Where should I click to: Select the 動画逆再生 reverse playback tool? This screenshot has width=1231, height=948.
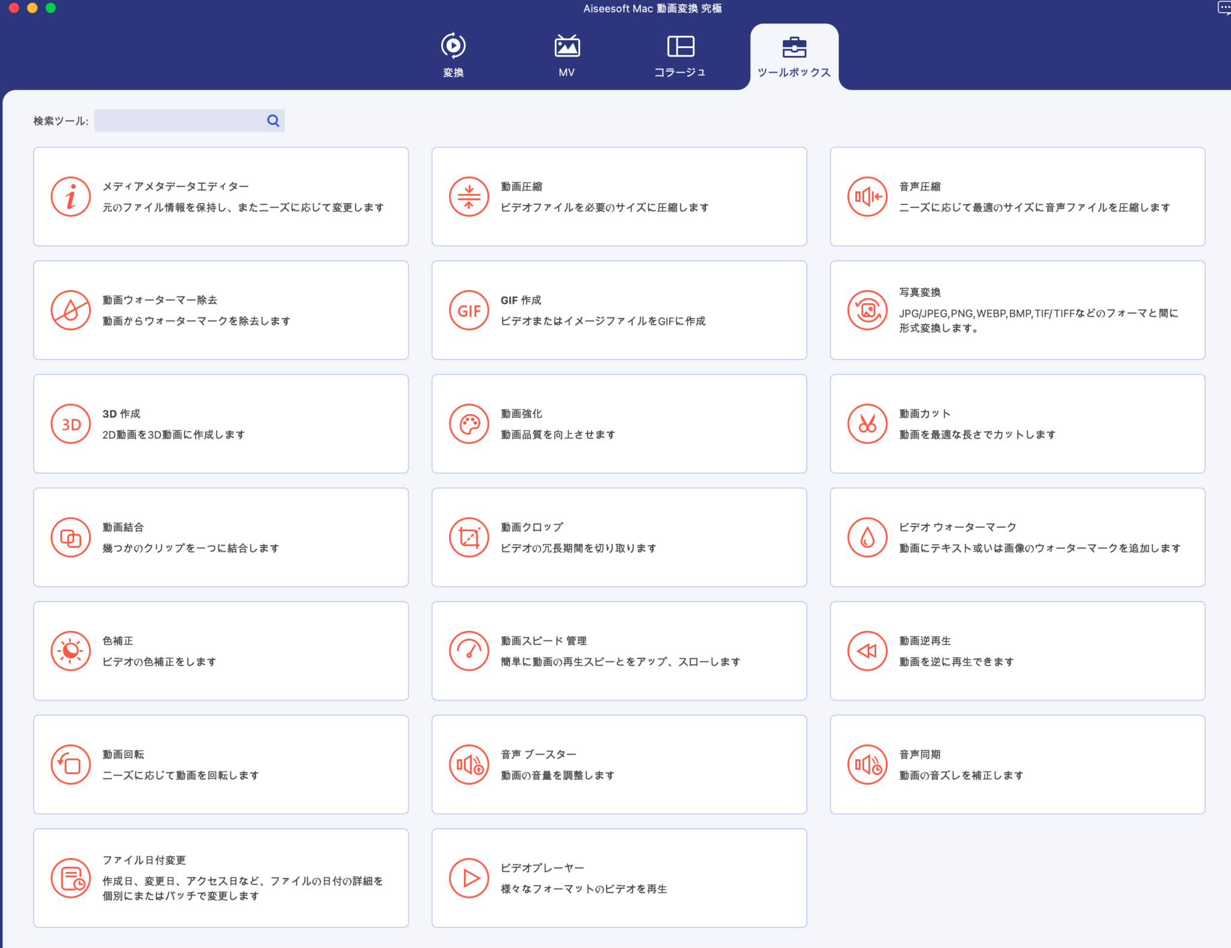(1017, 650)
